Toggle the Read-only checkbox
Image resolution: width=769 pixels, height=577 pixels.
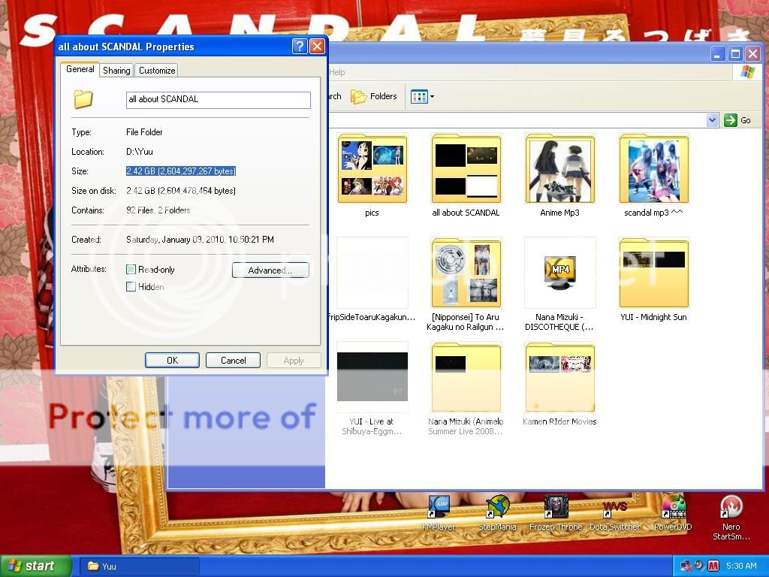(131, 270)
